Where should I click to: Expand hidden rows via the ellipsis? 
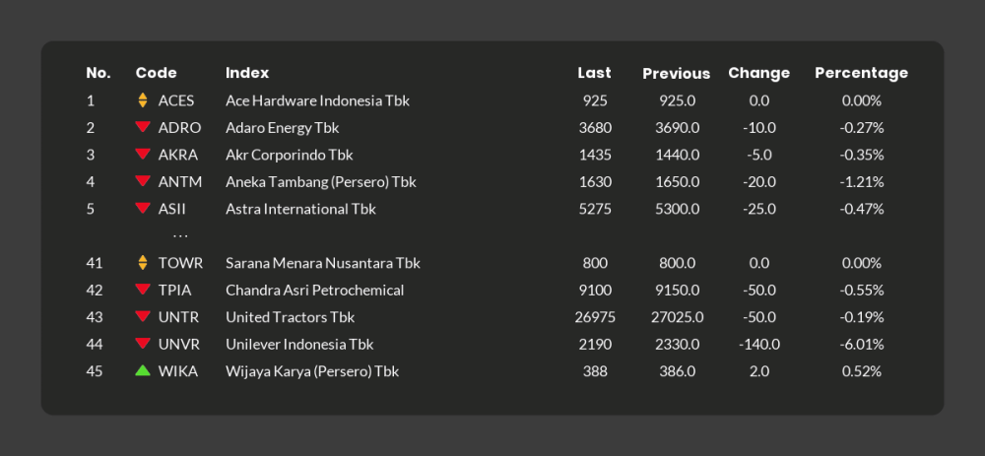[x=180, y=236]
